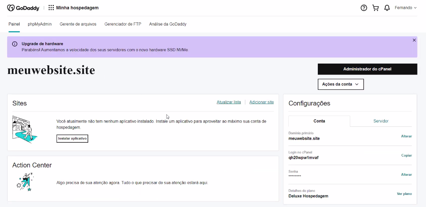Click the masked Senha value
This screenshot has width=426, height=207.
click(x=295, y=176)
